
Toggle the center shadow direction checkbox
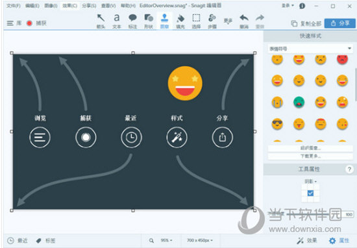tap(310, 193)
